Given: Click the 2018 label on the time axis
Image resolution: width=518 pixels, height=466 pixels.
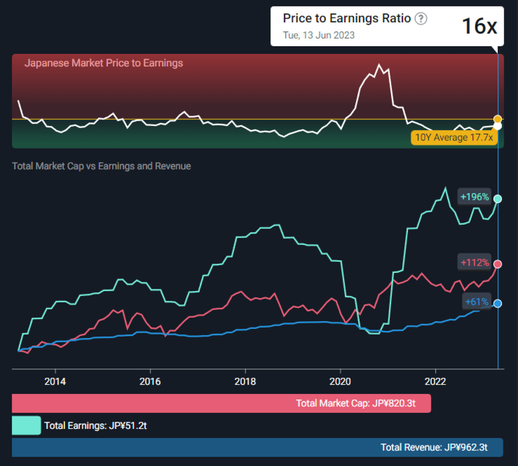Looking at the screenshot, I should [245, 382].
